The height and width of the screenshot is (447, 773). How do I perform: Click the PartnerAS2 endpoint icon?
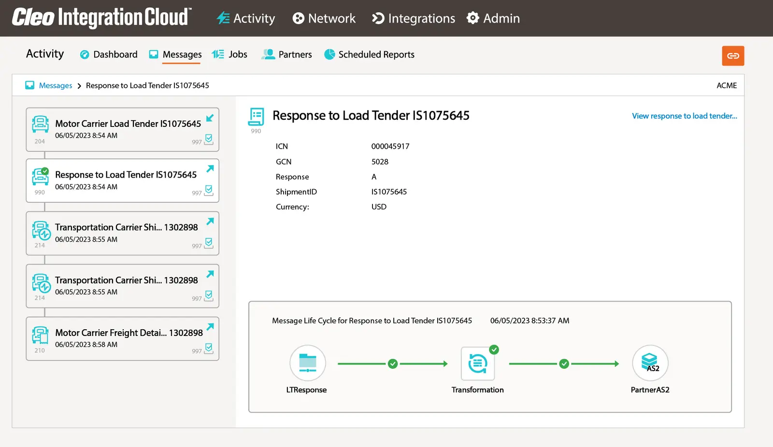click(650, 363)
